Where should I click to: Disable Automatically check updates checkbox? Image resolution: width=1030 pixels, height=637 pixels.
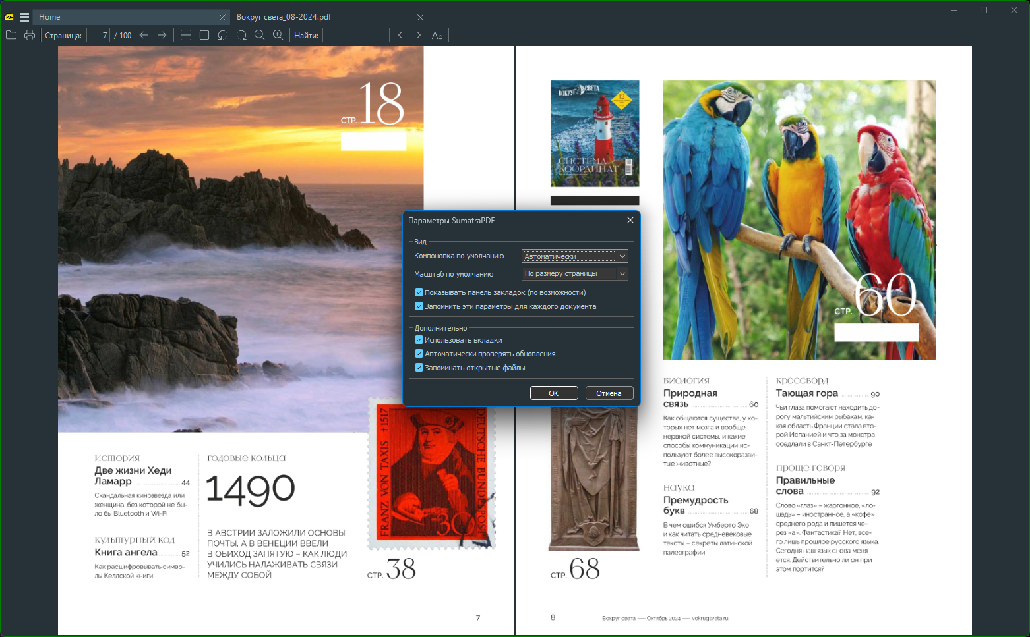coord(419,354)
